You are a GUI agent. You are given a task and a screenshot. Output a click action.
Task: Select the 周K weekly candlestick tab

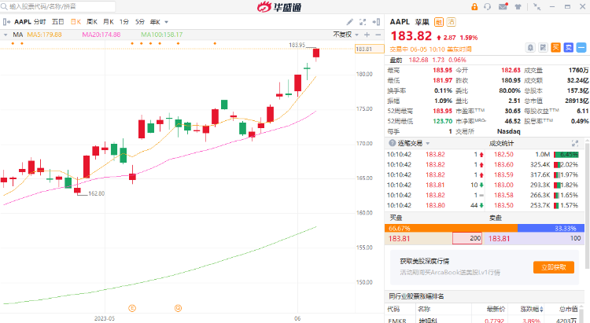[92, 22]
